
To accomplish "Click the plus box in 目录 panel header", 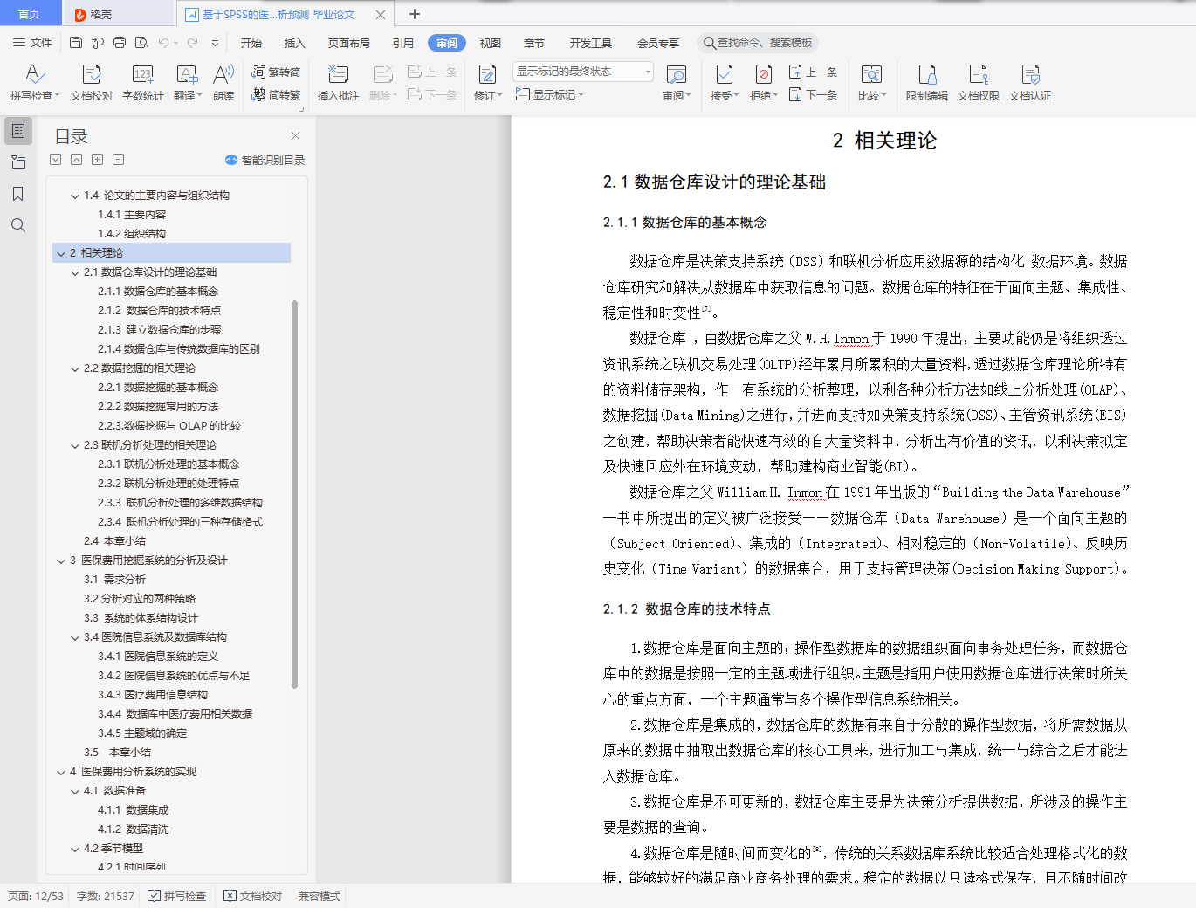I will pos(98,160).
